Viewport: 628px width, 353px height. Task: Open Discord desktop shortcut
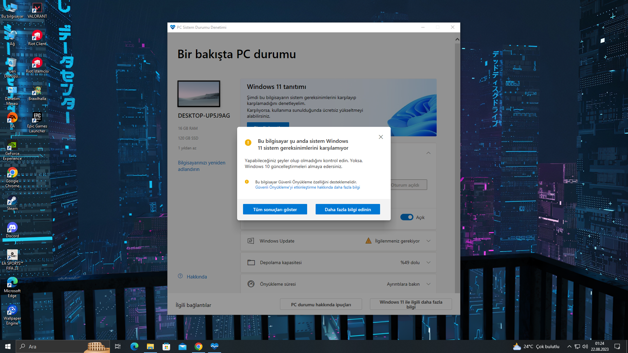pos(12,228)
